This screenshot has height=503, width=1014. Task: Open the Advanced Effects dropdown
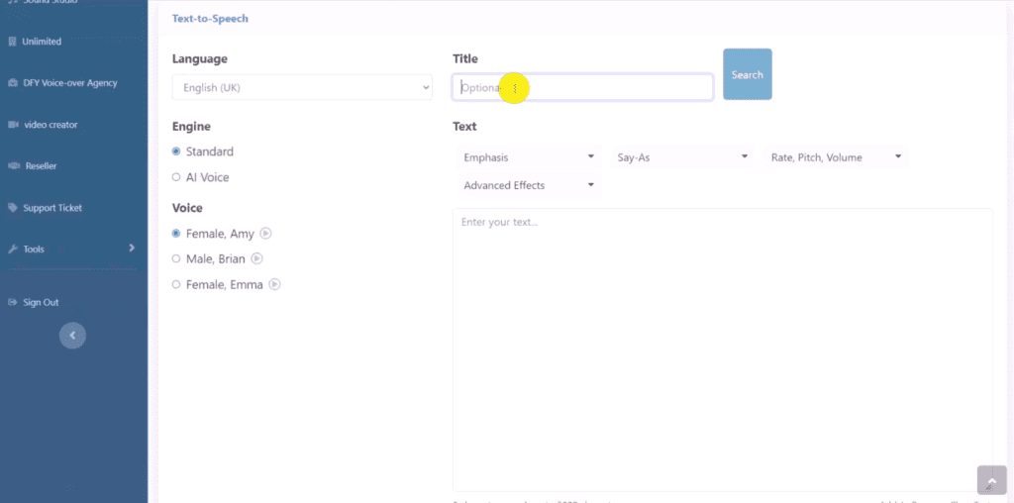click(529, 185)
